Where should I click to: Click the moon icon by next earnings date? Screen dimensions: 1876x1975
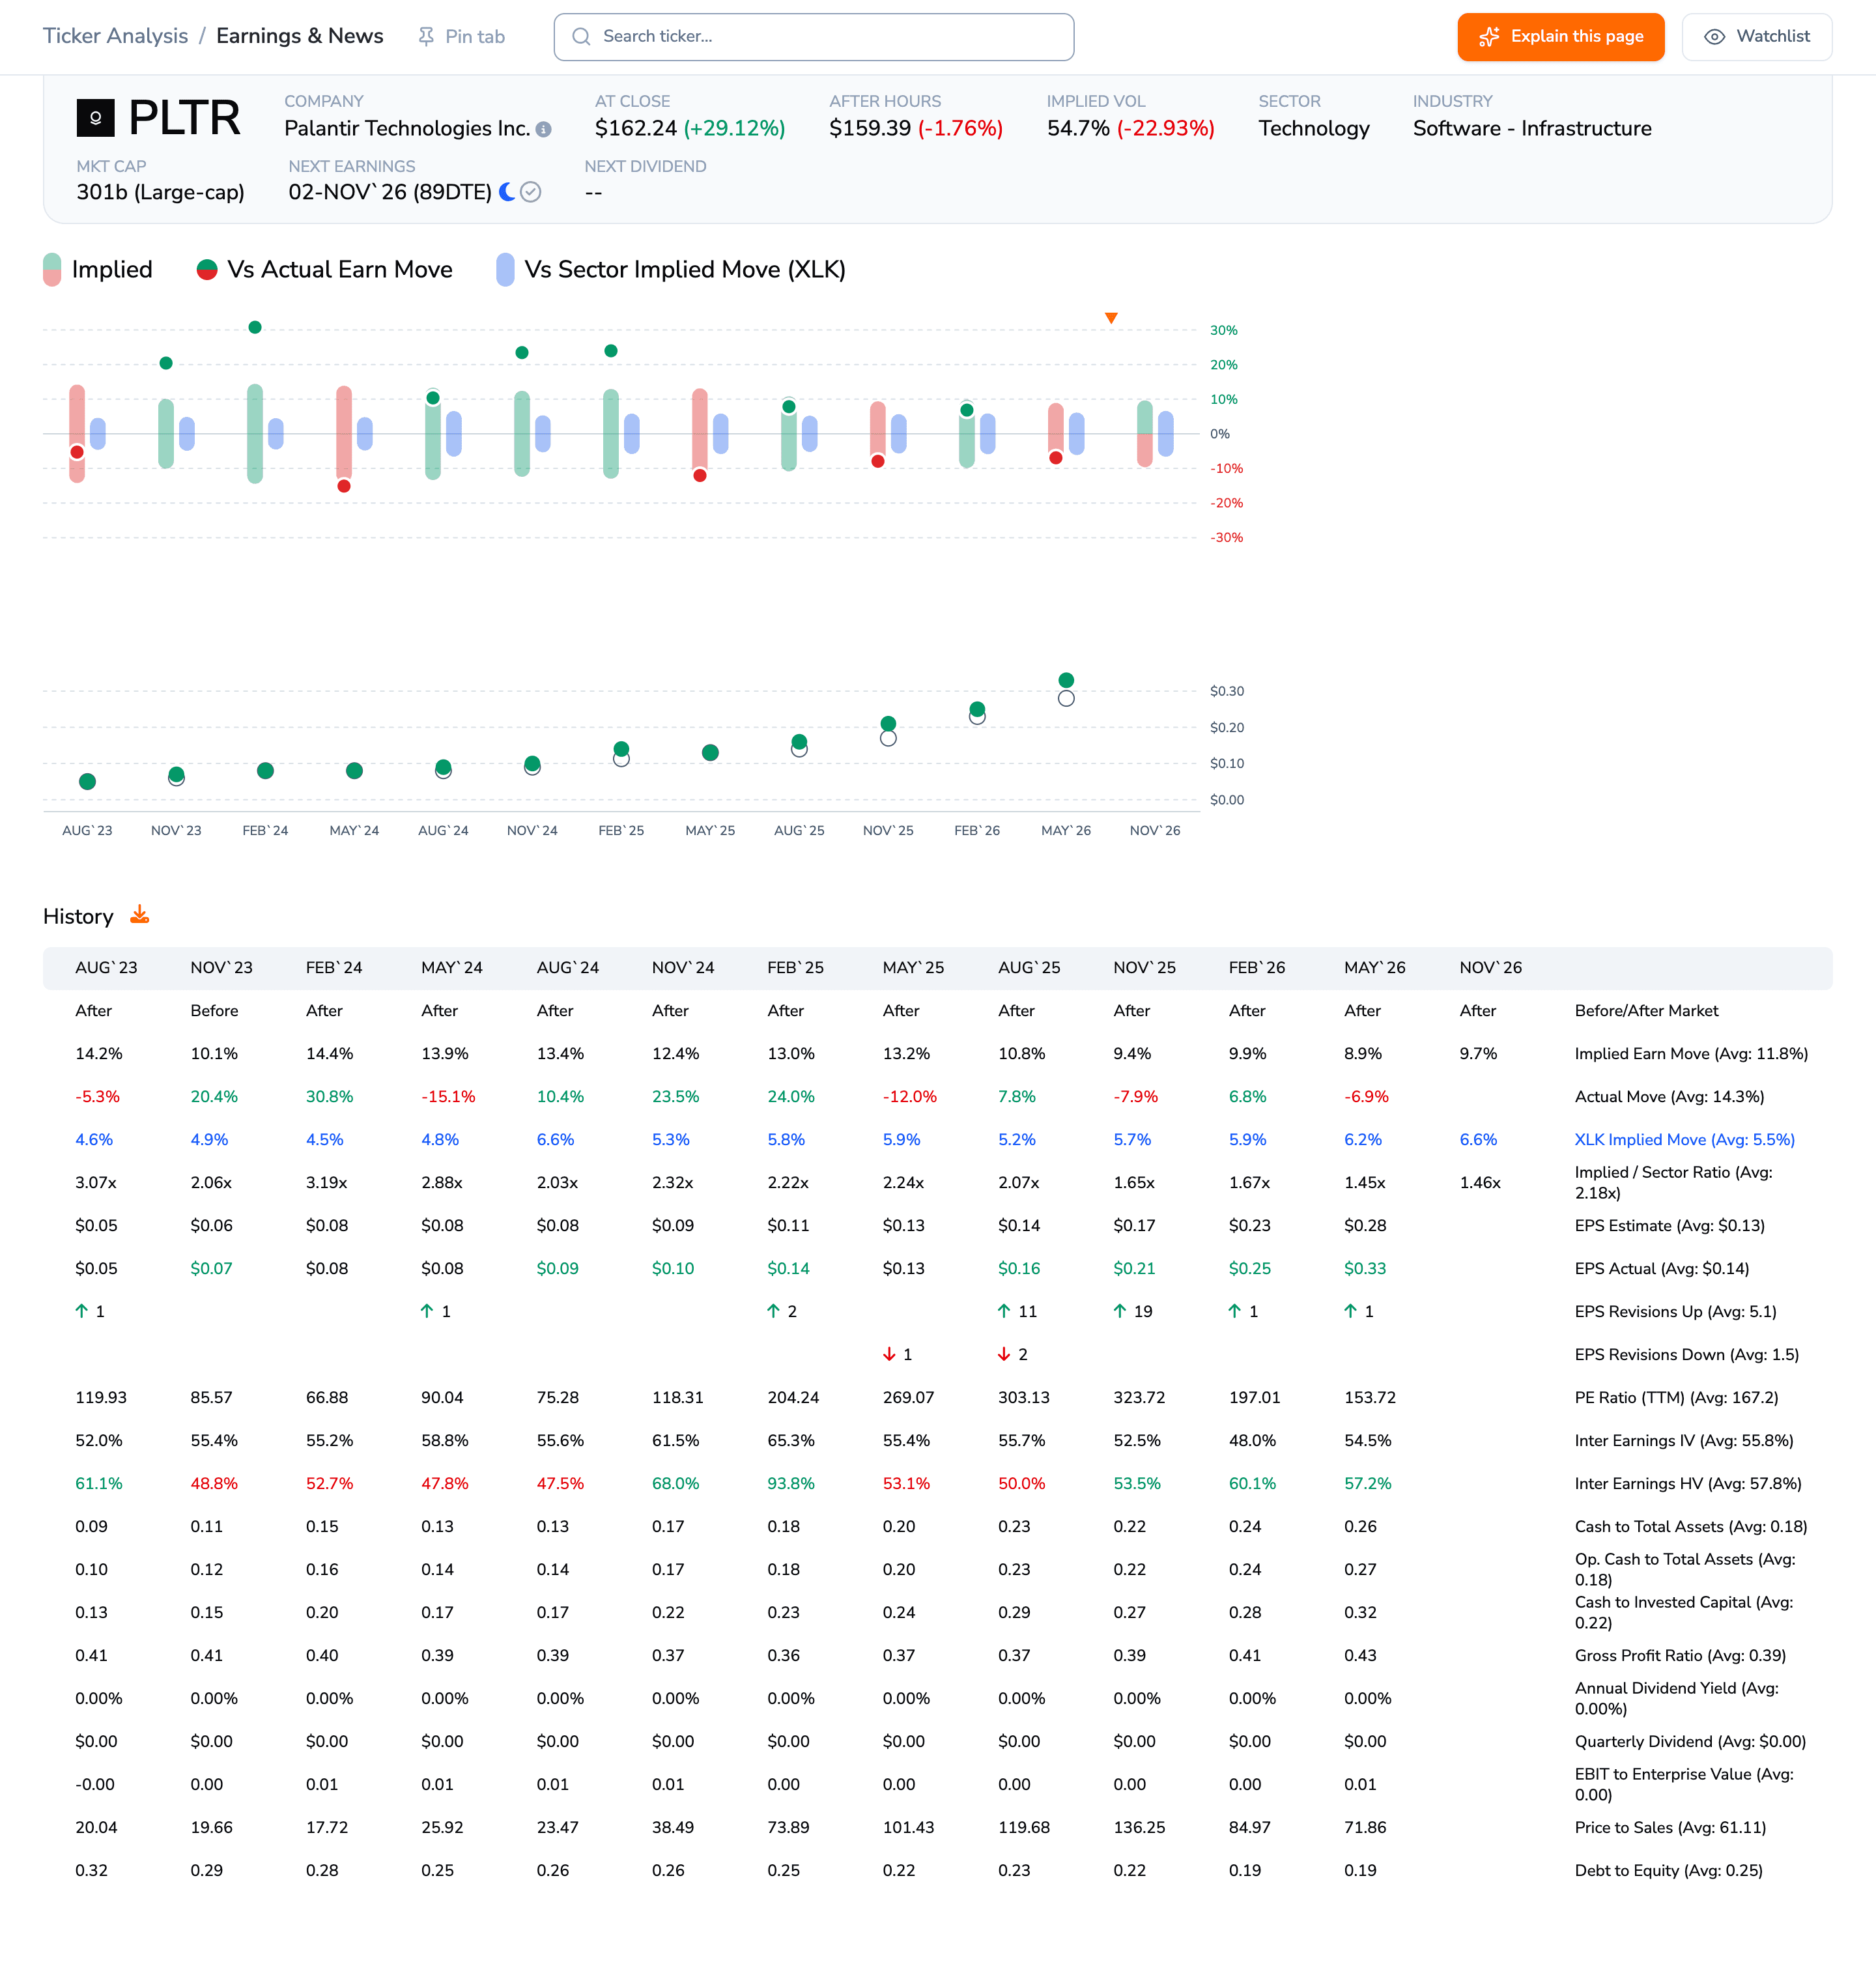click(507, 192)
